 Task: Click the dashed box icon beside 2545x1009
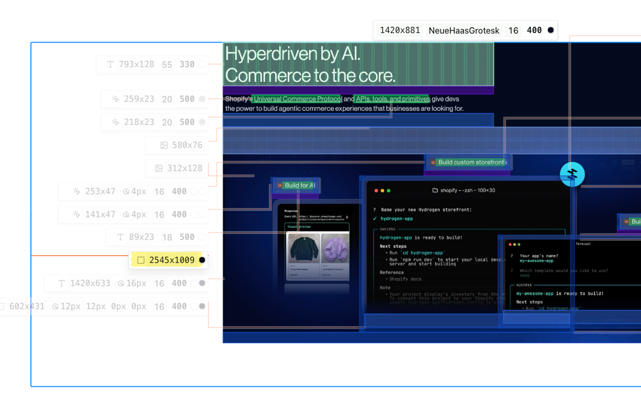coord(141,260)
